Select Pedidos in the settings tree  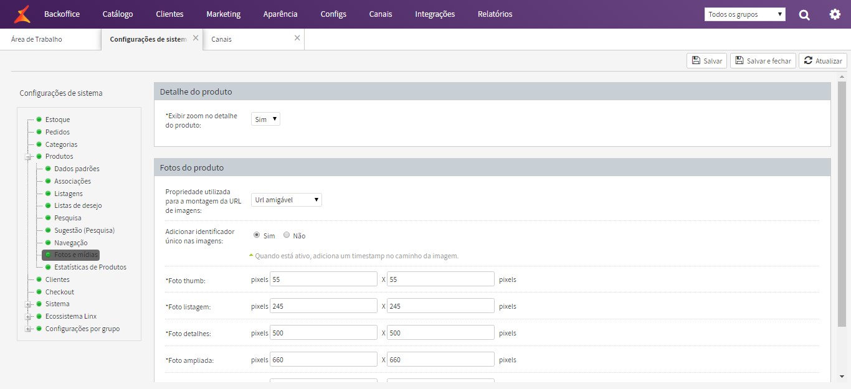pyautogui.click(x=57, y=132)
